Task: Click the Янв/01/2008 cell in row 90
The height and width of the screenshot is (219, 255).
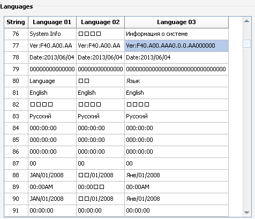Action: (x=176, y=199)
